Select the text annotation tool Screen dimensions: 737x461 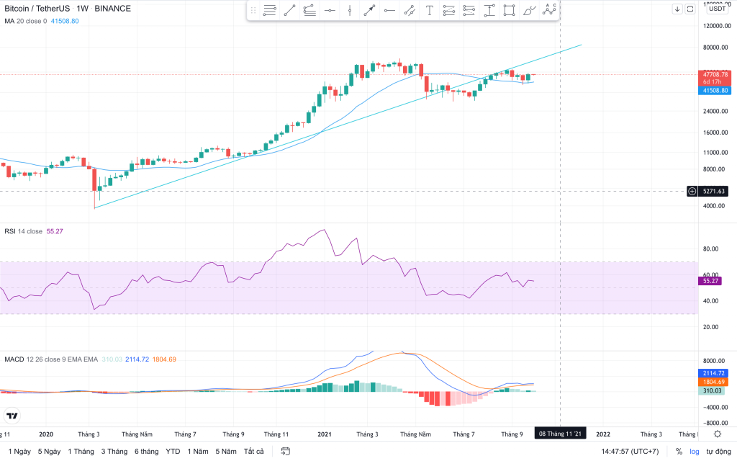coord(430,10)
